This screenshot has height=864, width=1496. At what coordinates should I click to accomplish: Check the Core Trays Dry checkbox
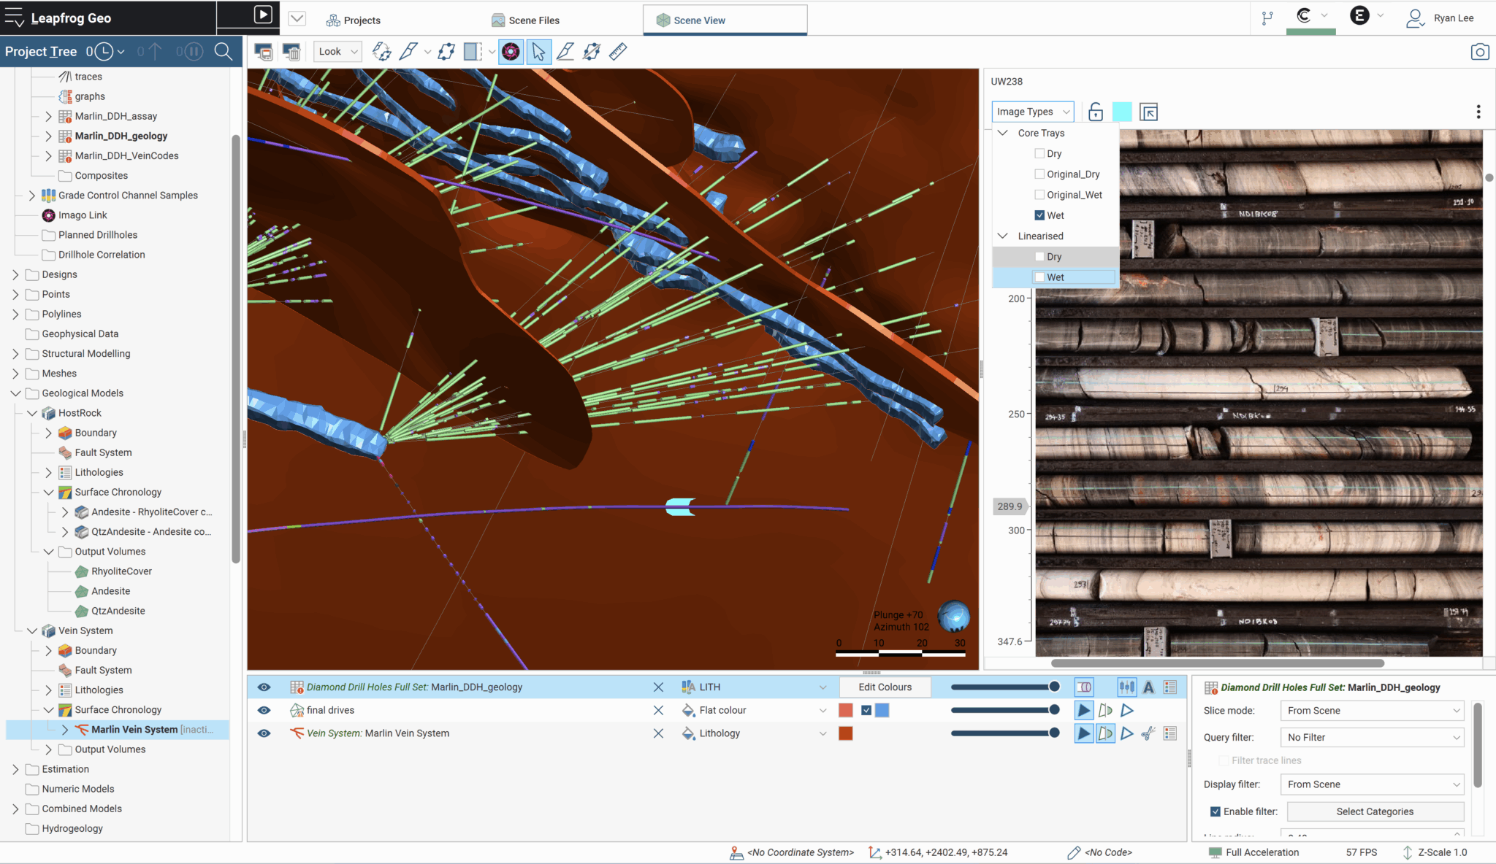(1039, 154)
